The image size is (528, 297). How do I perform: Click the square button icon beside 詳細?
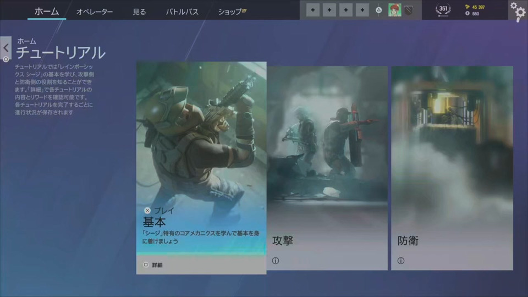tap(146, 265)
